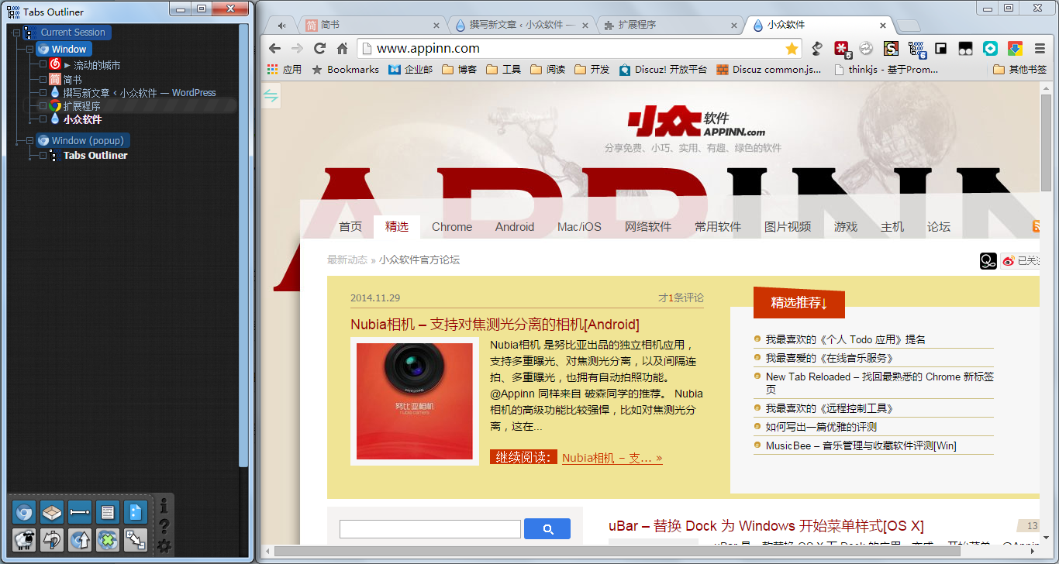Click the curved undo arrow icon in Tabs Outliner
Viewport: 1059px width, 564px height.
tap(52, 540)
